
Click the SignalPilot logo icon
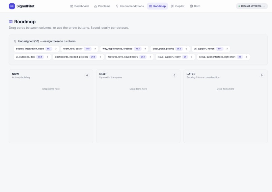pos(12,6)
